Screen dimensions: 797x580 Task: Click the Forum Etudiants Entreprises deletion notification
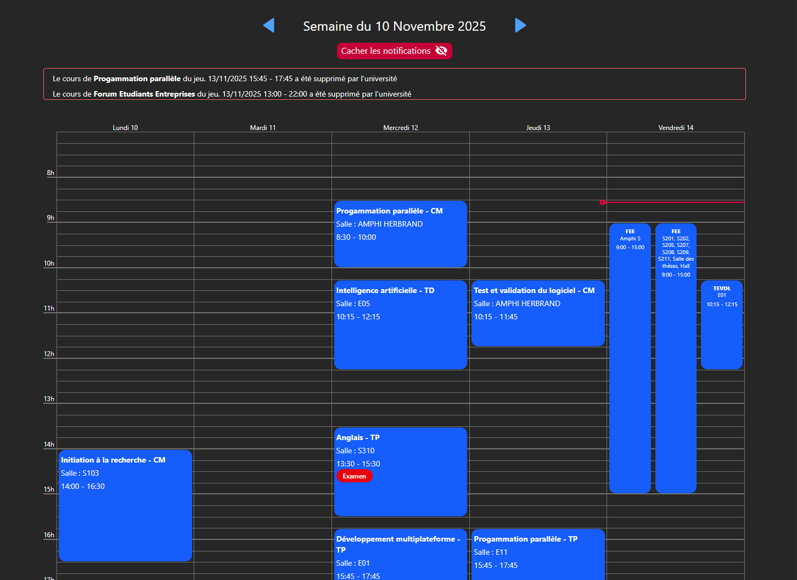[x=232, y=94]
